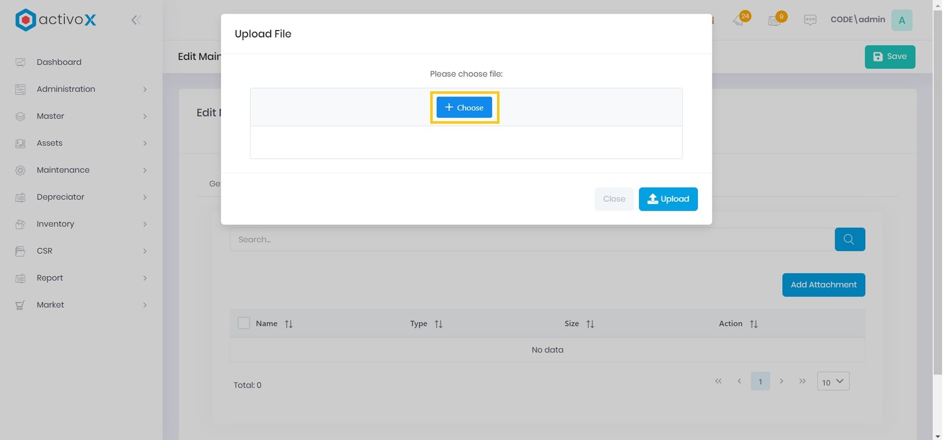
Task: Open the chat messages icon
Action: [810, 20]
